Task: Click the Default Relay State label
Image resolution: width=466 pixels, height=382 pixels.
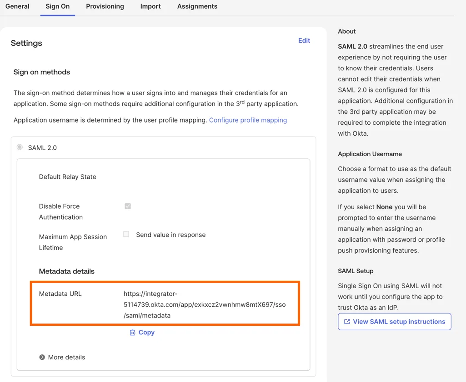Action: [x=67, y=177]
